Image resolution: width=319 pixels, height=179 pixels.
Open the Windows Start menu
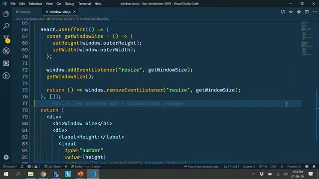pyautogui.click(x=5, y=174)
